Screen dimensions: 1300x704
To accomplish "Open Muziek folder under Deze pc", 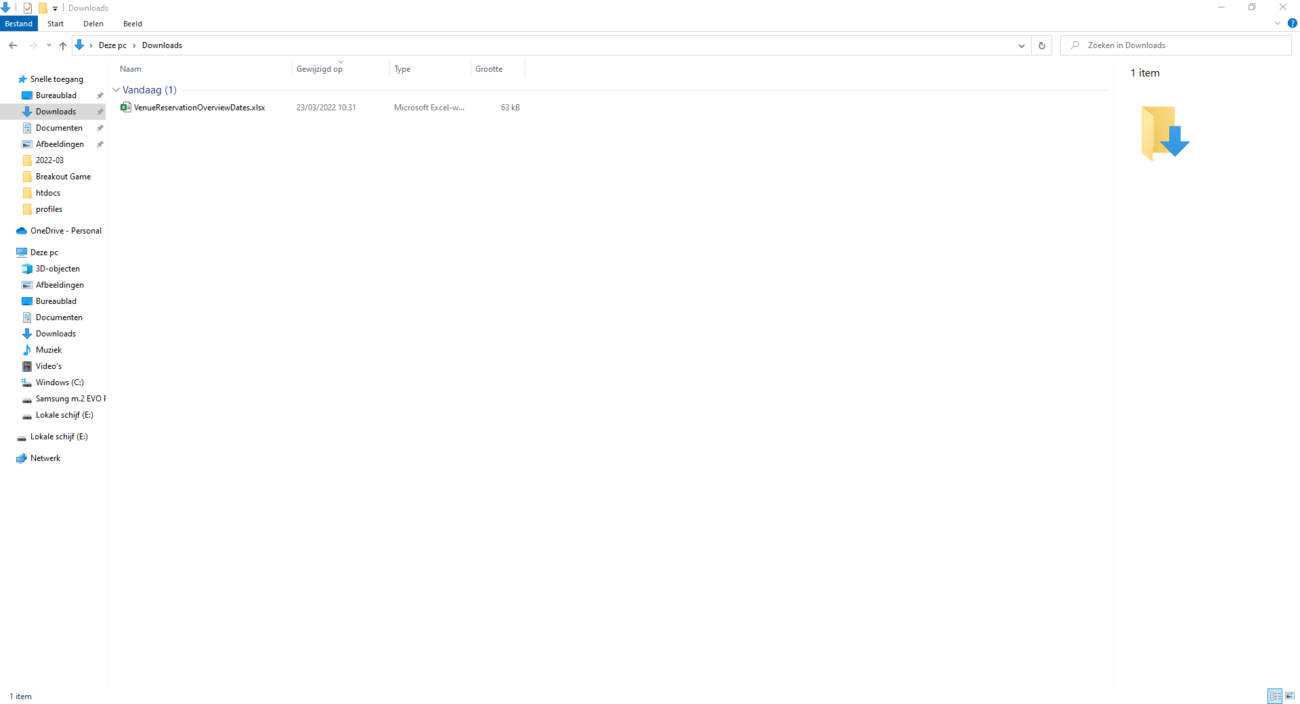I will 49,350.
